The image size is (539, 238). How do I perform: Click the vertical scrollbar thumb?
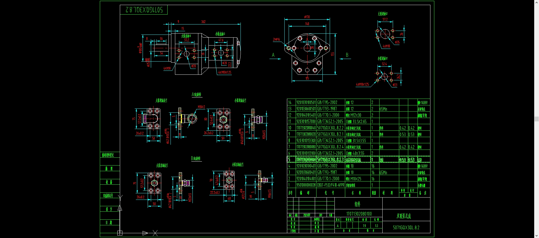pos(536,119)
